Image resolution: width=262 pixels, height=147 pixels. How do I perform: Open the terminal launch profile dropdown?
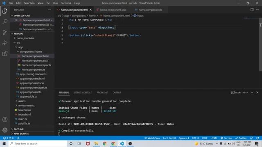click(x=247, y=93)
